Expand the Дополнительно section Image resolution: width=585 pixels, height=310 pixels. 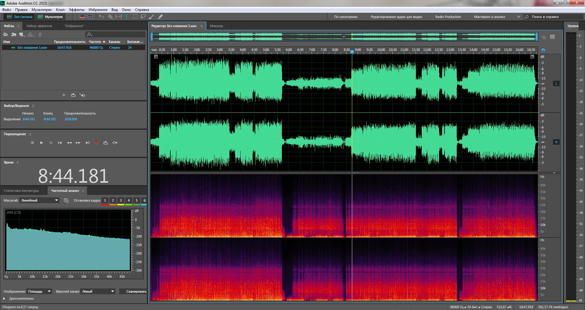[x=4, y=298]
